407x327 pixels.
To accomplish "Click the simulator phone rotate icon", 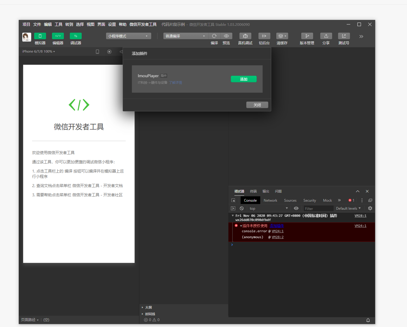I will pos(97,52).
